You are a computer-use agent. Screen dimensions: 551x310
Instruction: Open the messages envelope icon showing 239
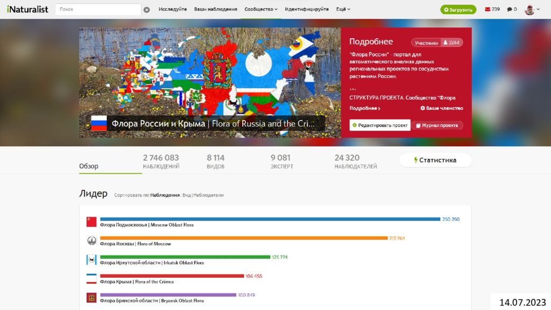pyautogui.click(x=488, y=9)
